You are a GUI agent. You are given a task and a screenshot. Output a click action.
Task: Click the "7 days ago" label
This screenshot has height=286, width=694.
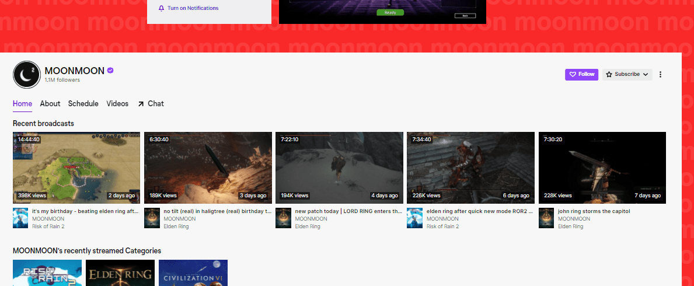pos(647,196)
